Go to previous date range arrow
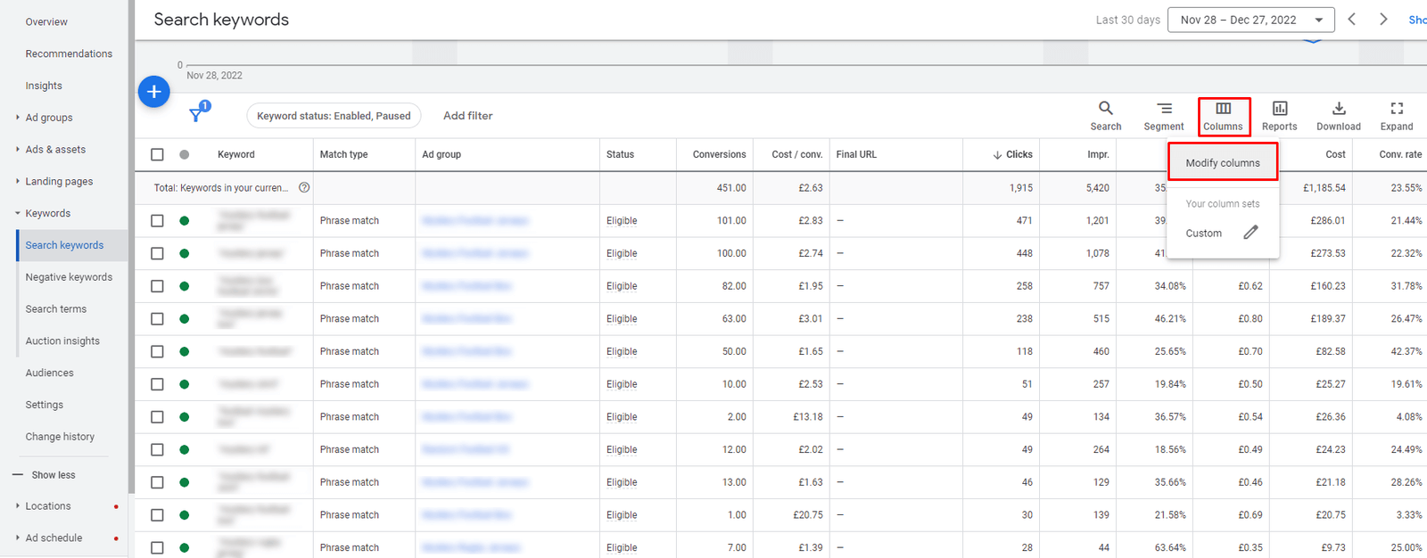The width and height of the screenshot is (1427, 558). (1352, 19)
